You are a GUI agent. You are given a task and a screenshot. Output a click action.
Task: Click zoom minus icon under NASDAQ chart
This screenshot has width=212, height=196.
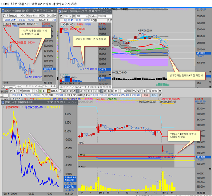point(48,86)
